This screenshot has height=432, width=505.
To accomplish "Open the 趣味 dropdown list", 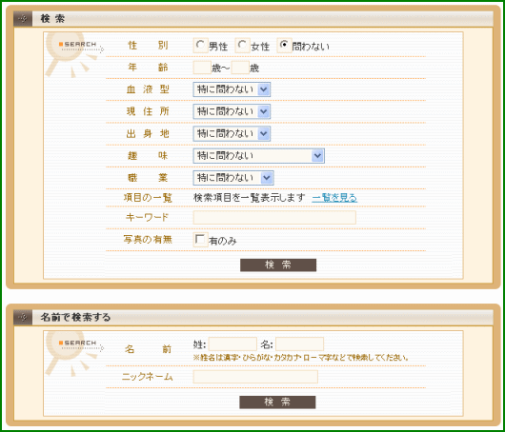I will pos(258,156).
